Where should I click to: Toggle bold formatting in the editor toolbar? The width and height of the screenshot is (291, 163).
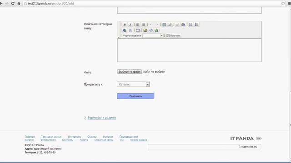[125, 24]
